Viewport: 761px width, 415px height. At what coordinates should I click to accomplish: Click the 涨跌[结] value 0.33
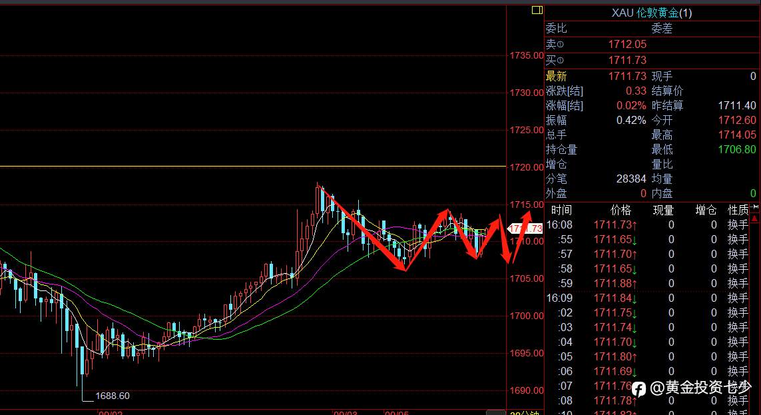point(636,91)
